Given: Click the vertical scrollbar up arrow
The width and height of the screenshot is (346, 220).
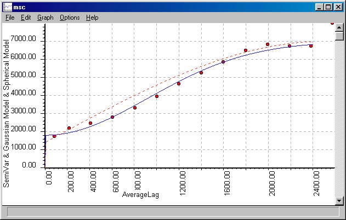Looking at the screenshot, I should [x=339, y=27].
